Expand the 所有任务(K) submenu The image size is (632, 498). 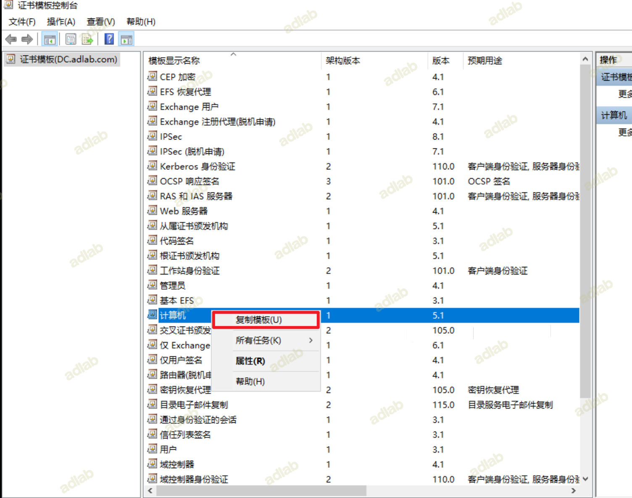tap(266, 340)
